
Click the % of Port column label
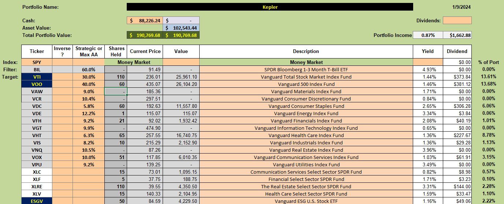pos(488,62)
